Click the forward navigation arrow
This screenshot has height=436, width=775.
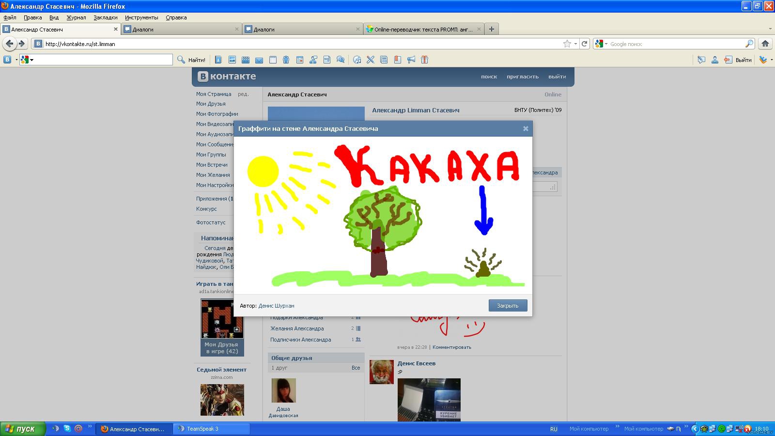22,44
